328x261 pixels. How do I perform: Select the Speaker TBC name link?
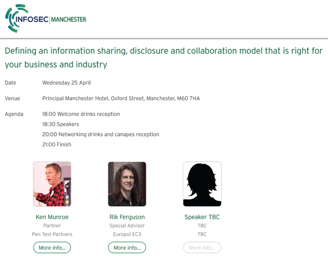[x=202, y=217]
